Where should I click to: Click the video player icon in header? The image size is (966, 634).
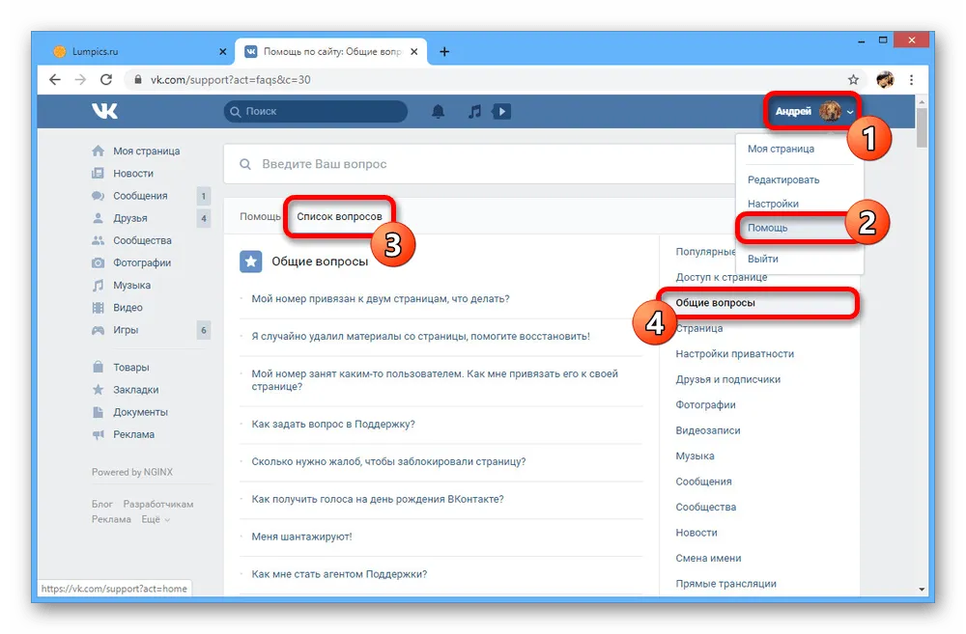[501, 111]
